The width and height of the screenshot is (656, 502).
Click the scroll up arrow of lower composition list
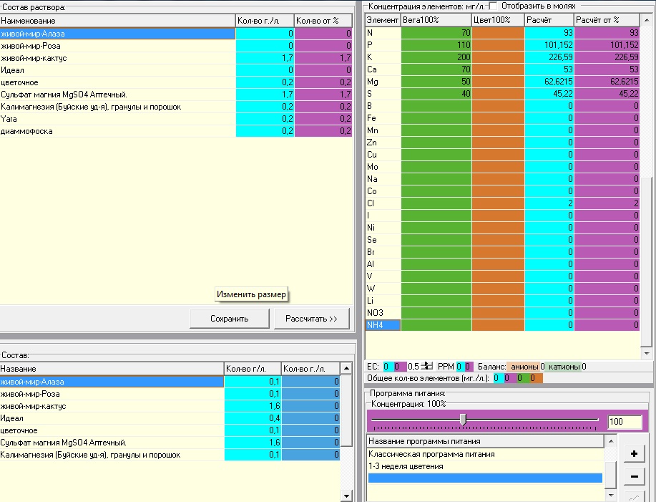[x=347, y=369]
